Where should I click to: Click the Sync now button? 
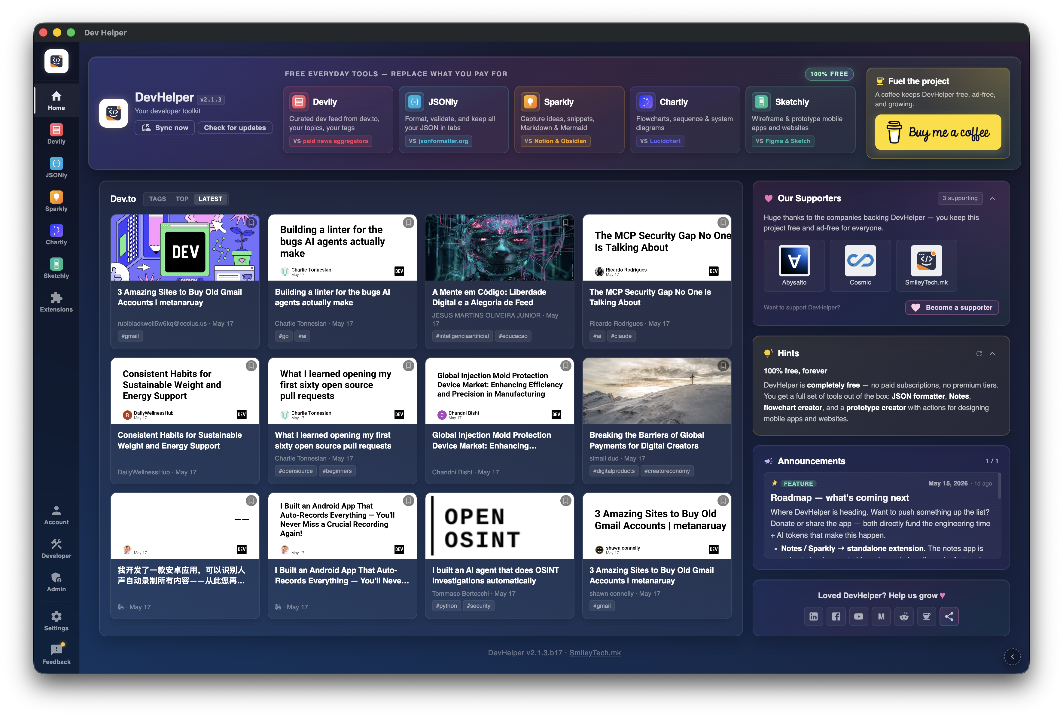165,128
